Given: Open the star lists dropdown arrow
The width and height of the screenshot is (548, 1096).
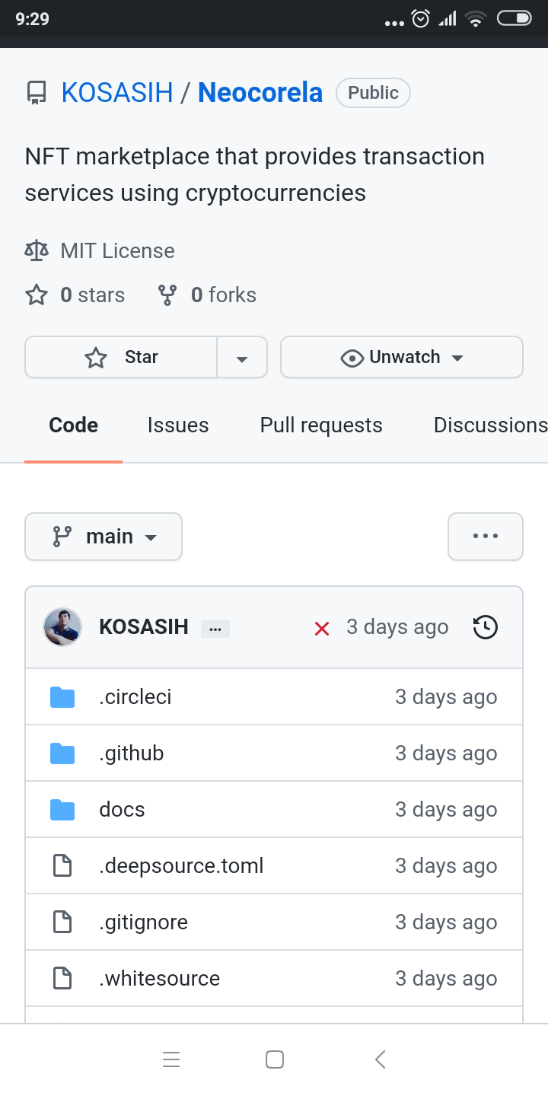Looking at the screenshot, I should coord(242,357).
